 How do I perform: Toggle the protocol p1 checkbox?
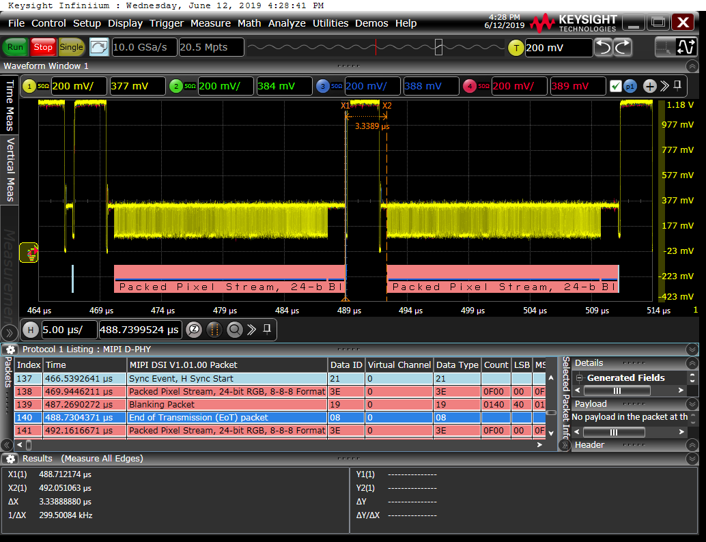pyautogui.click(x=615, y=86)
